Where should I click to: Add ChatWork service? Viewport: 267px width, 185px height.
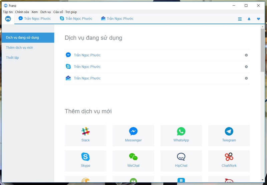[229, 161]
